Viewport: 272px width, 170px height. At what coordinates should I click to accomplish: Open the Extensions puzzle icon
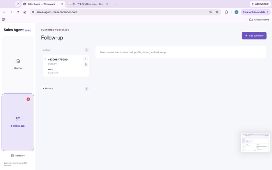226,12
